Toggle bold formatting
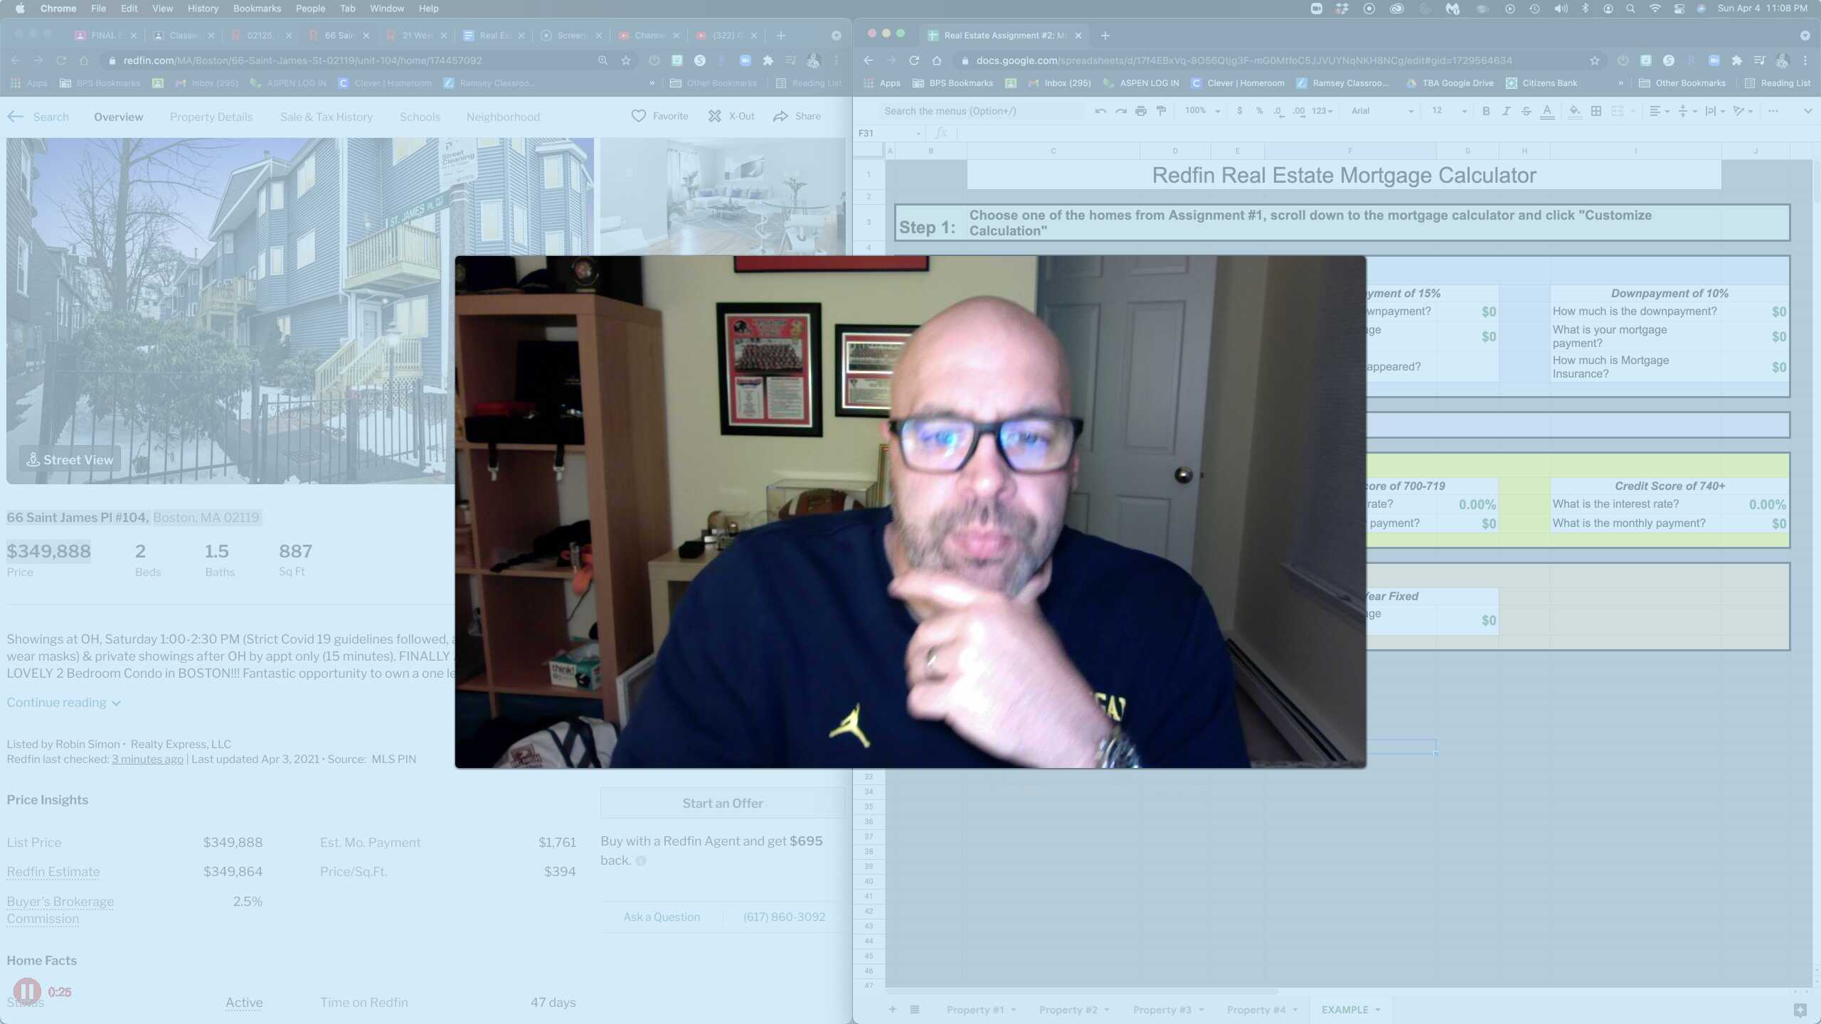The width and height of the screenshot is (1821, 1024). (1486, 111)
